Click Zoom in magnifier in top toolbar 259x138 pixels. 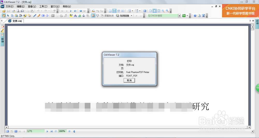coord(167,11)
